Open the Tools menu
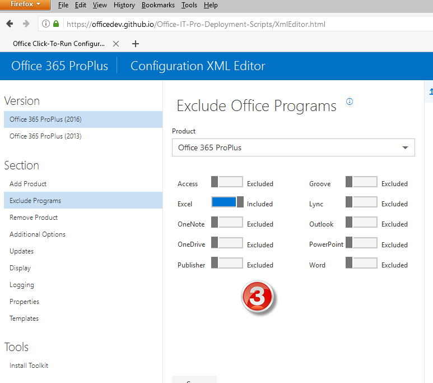 [x=189, y=5]
